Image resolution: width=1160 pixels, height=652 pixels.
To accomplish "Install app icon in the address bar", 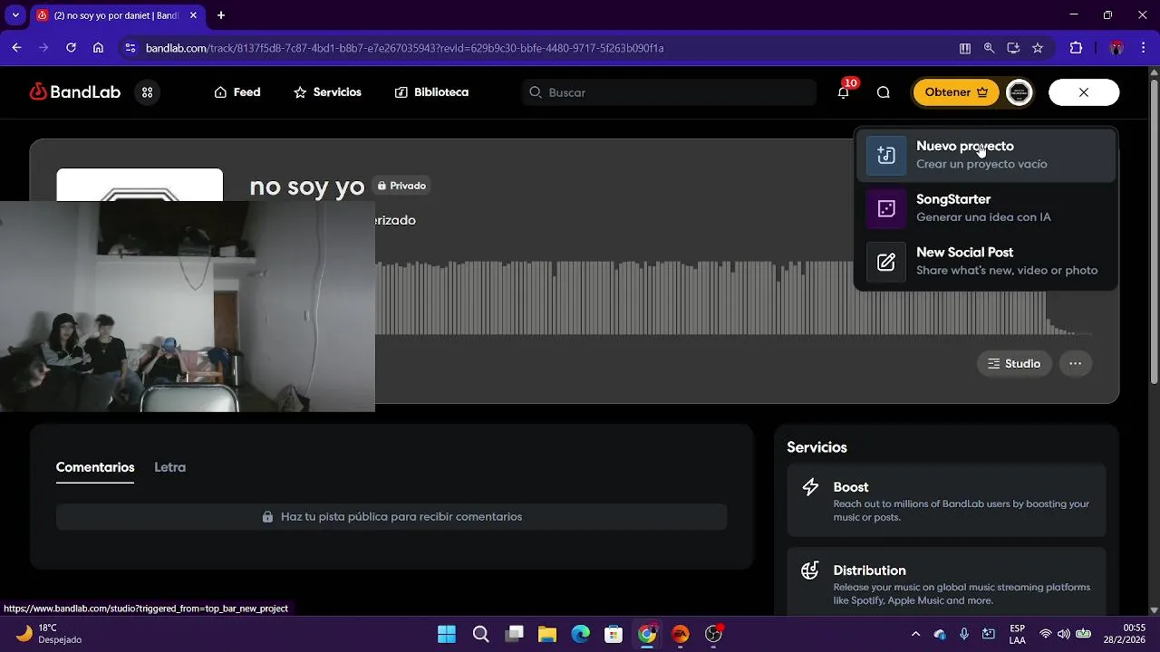I will point(1013,48).
